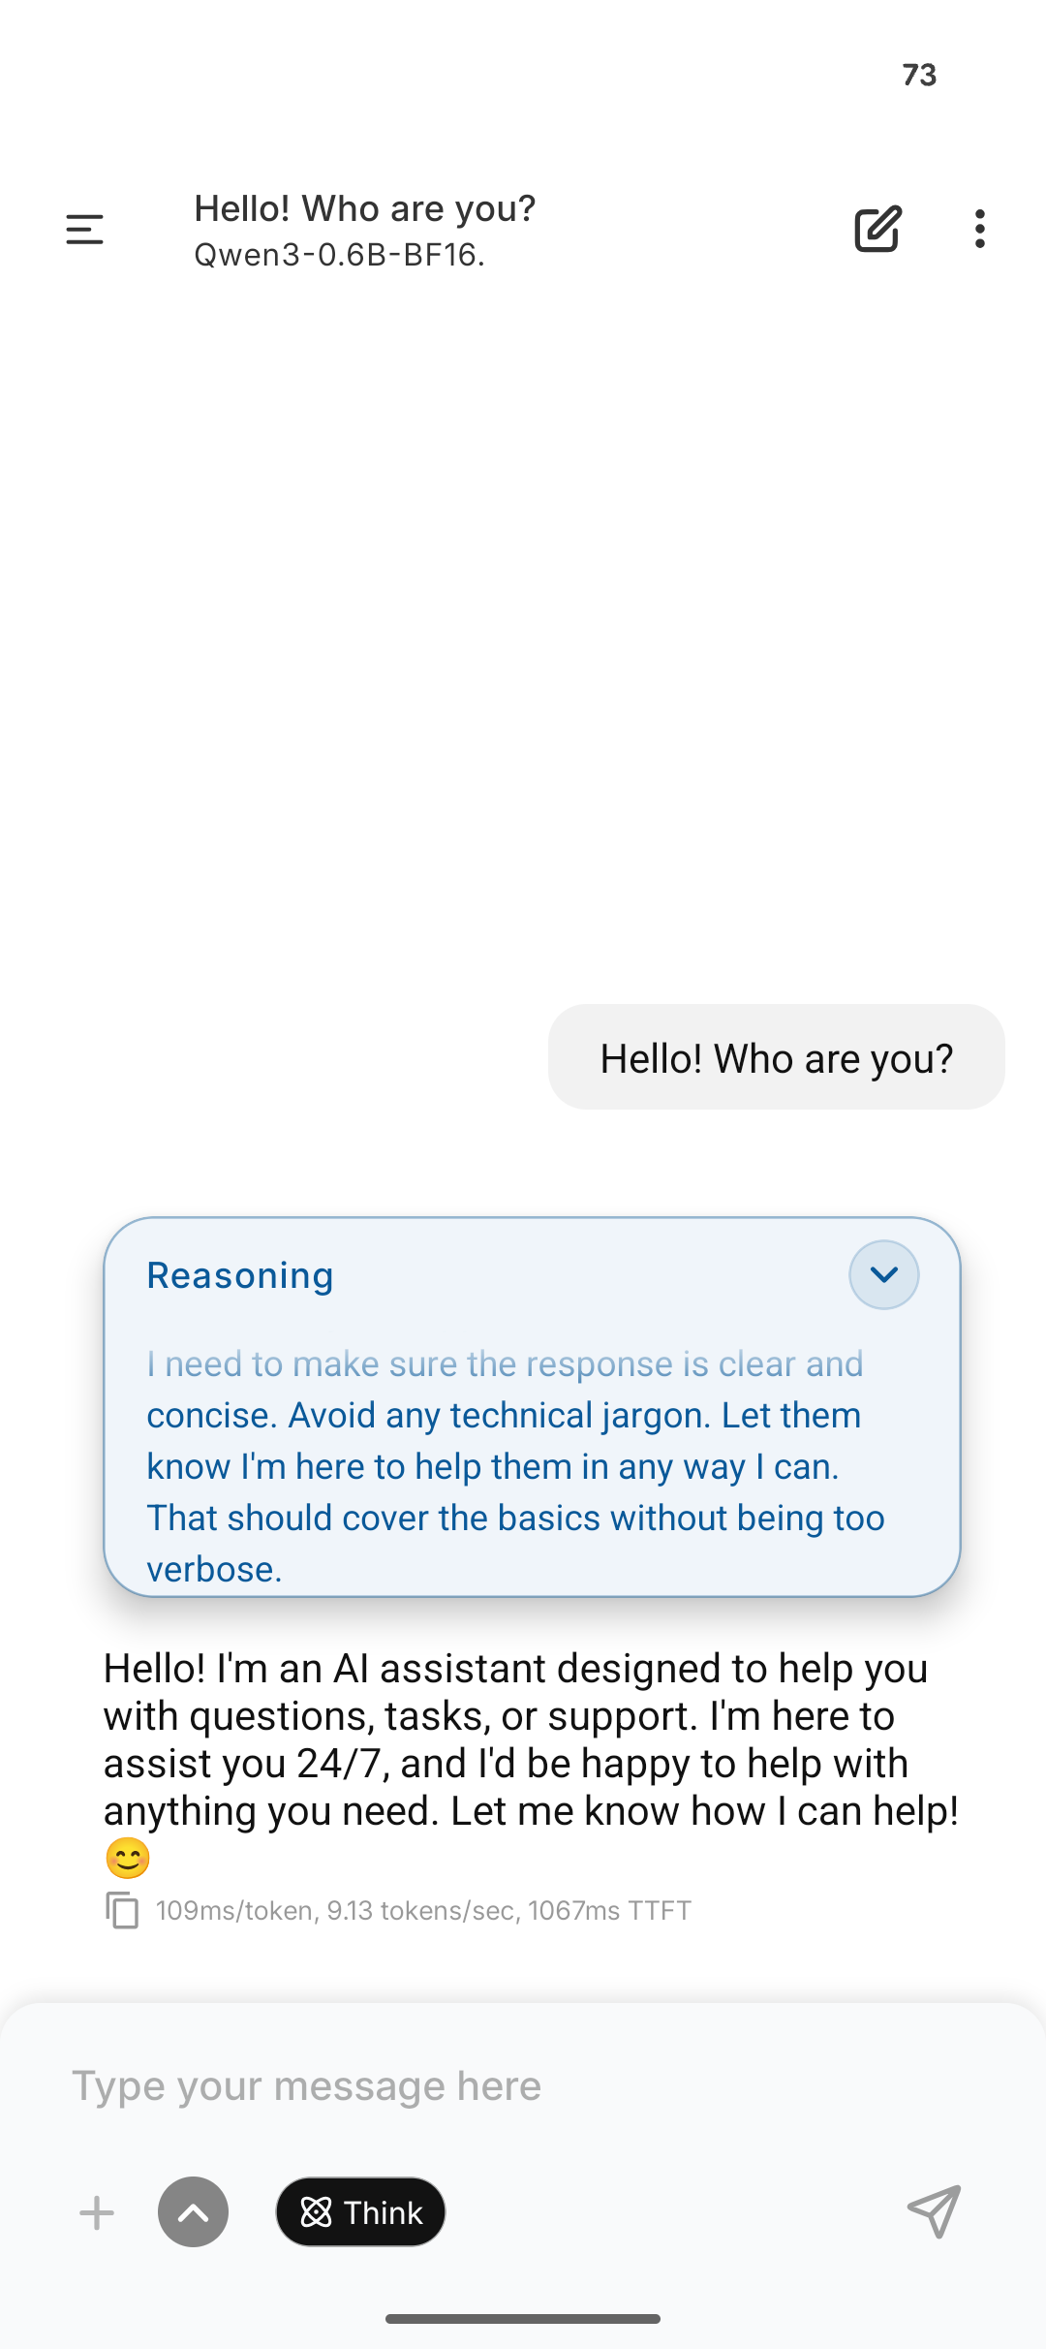Tap the assistant's reply text
The width and height of the screenshot is (1046, 2349).
tap(531, 1739)
